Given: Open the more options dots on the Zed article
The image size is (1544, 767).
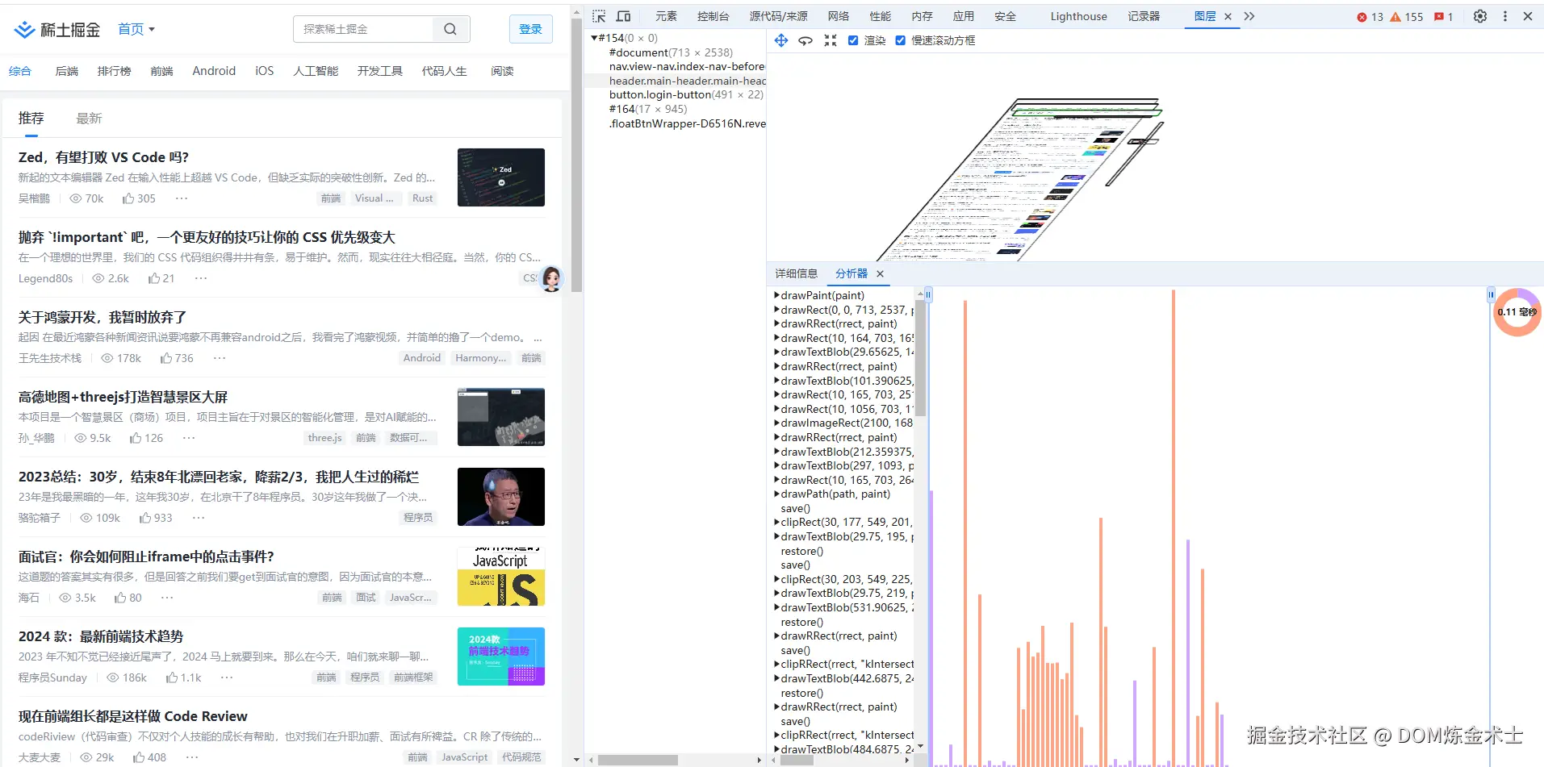Looking at the screenshot, I should [182, 198].
